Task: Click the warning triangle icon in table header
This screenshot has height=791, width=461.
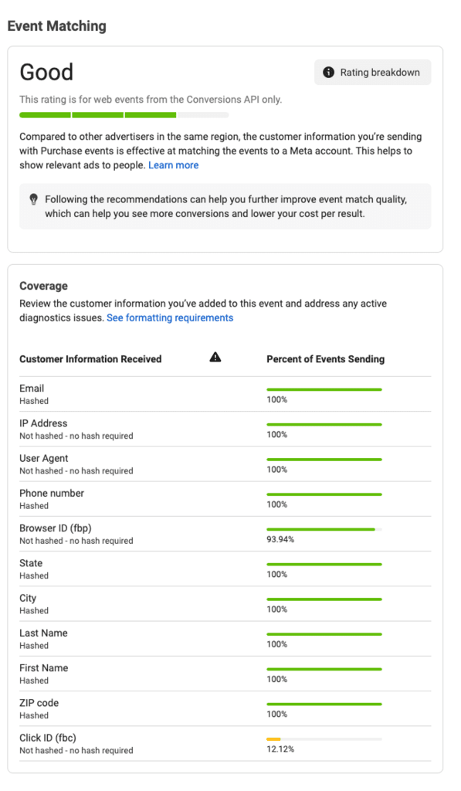Action: coord(215,357)
